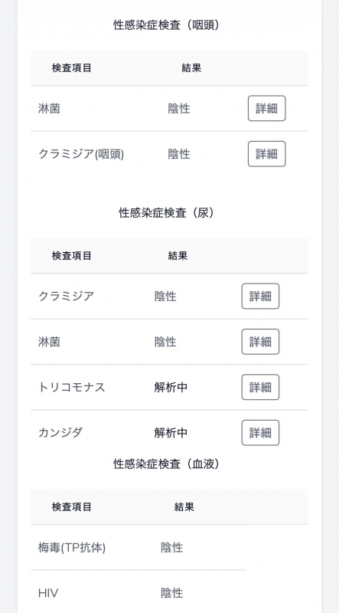Open 詳細 for 淋菌 in the 咽頭 section
This screenshot has width=339, height=613.
coord(267,108)
